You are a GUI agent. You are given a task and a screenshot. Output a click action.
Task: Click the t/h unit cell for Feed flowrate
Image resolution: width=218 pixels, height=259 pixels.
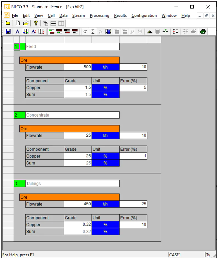coord(105,67)
